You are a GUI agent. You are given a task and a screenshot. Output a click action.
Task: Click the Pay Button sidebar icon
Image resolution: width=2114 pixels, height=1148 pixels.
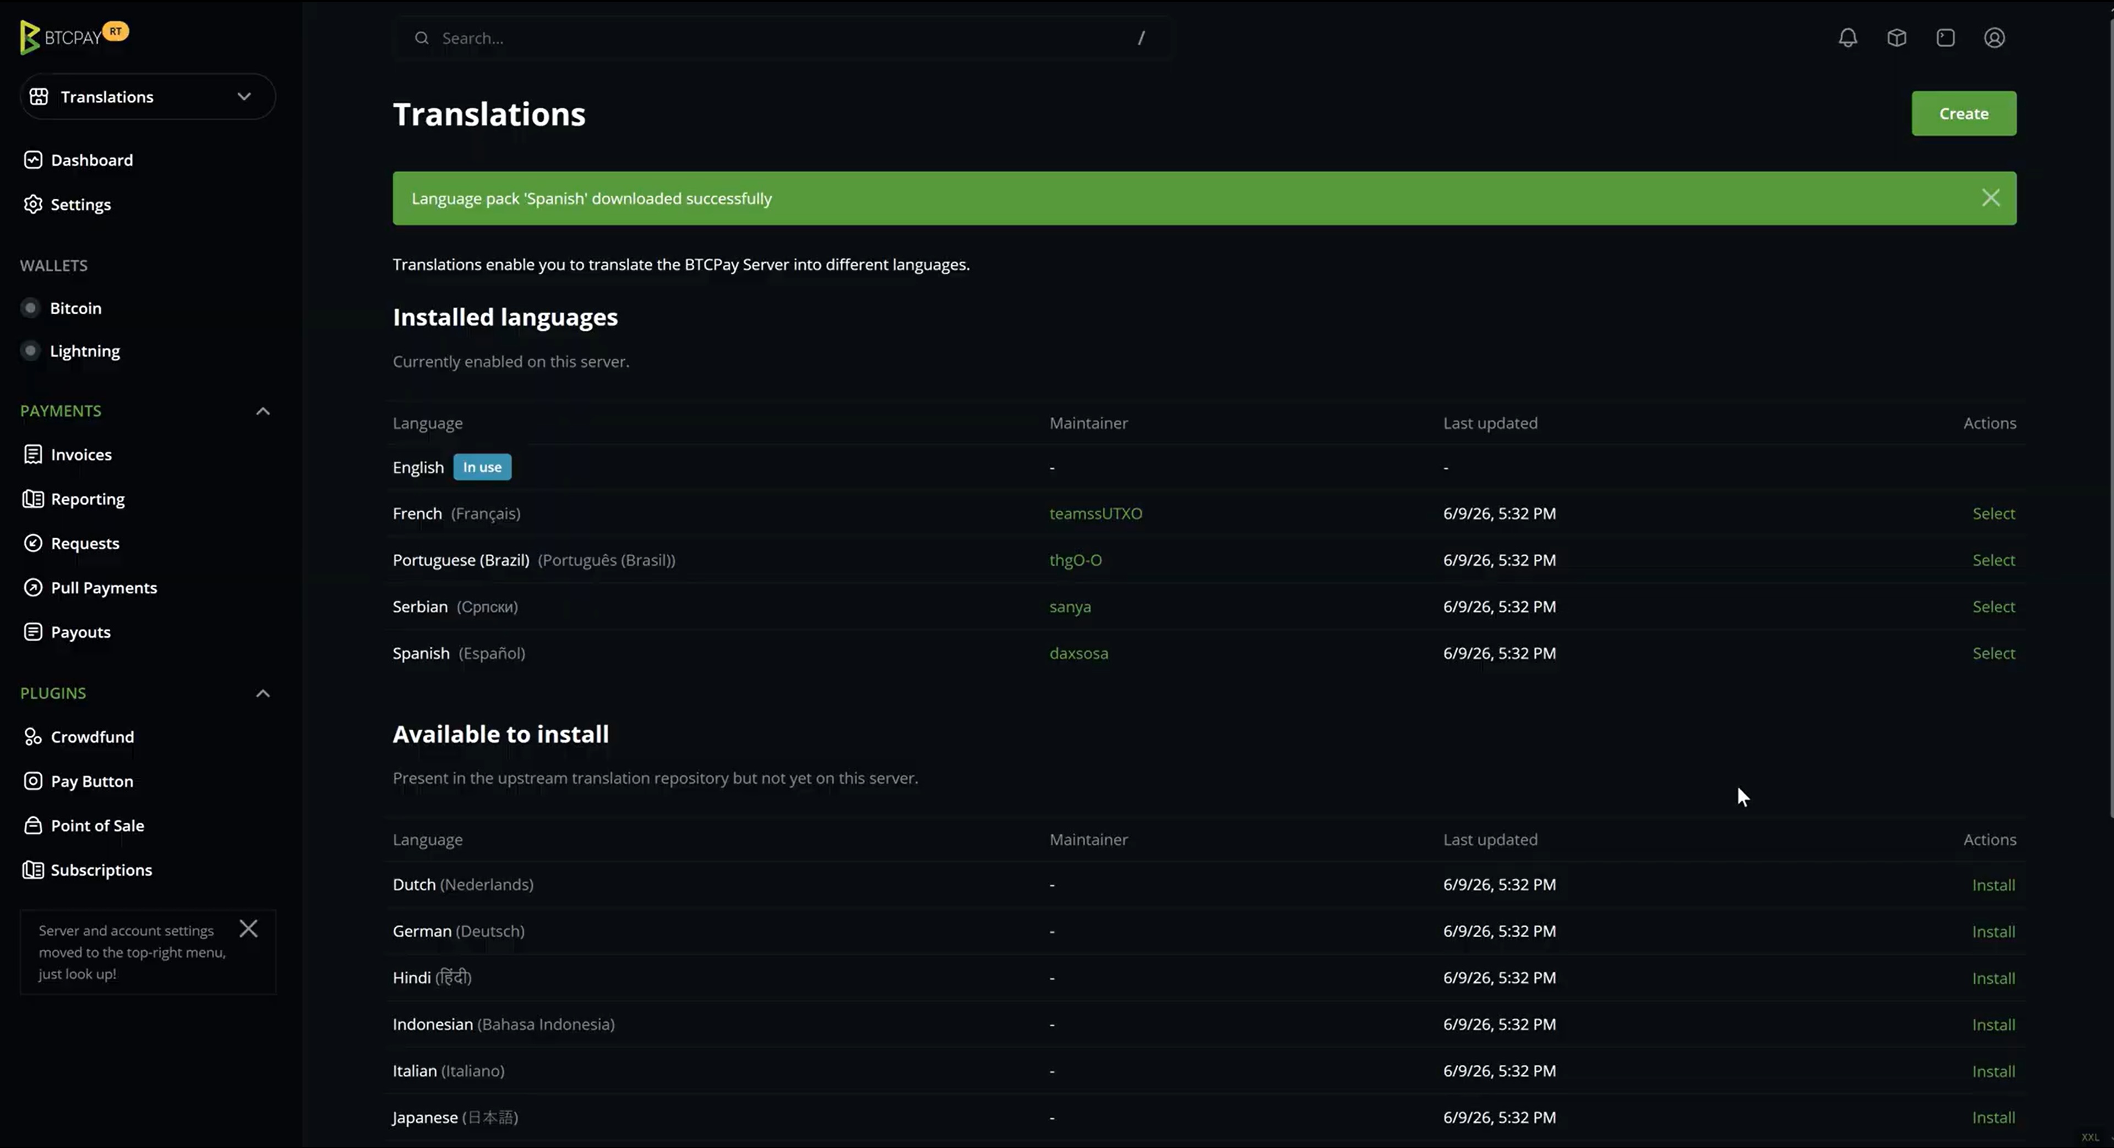point(33,781)
